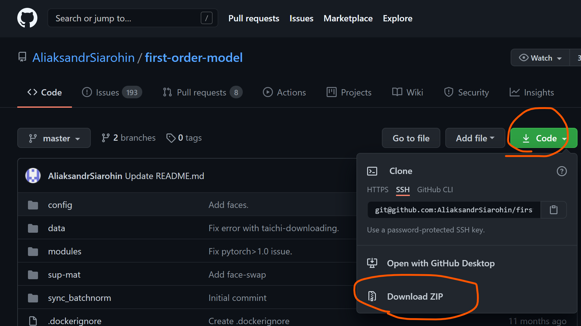The image size is (581, 326).
Task: Toggle the green Code dropdown button
Action: (544, 138)
